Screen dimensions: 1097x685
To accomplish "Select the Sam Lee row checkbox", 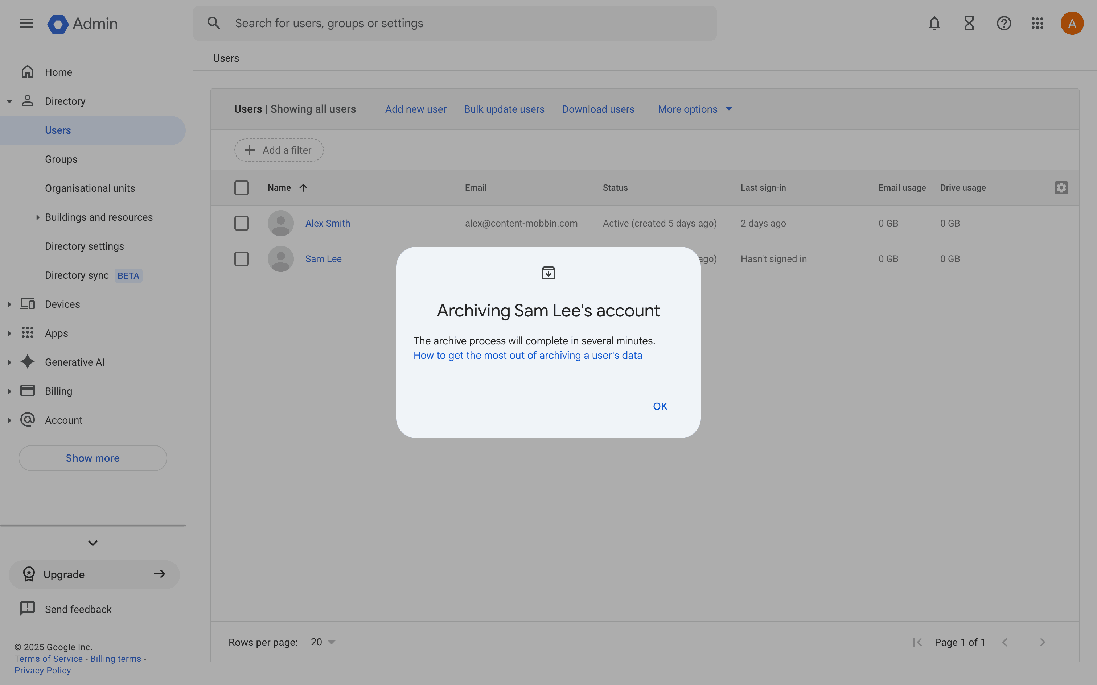I will (241, 259).
